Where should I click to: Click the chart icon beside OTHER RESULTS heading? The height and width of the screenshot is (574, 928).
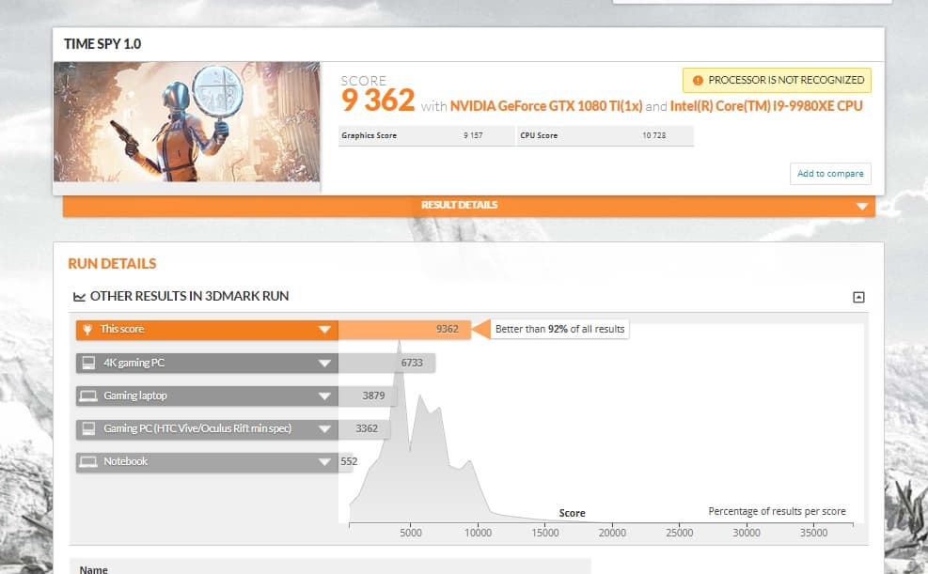[x=80, y=296]
